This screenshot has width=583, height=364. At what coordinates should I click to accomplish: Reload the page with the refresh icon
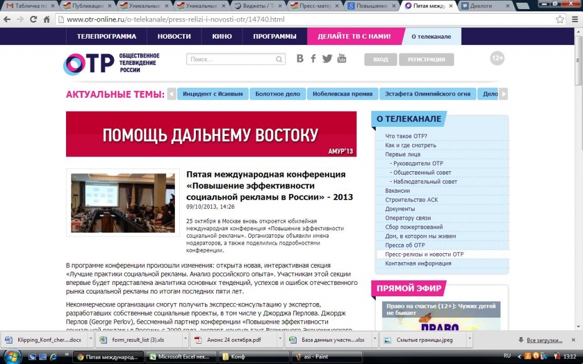(x=34, y=19)
